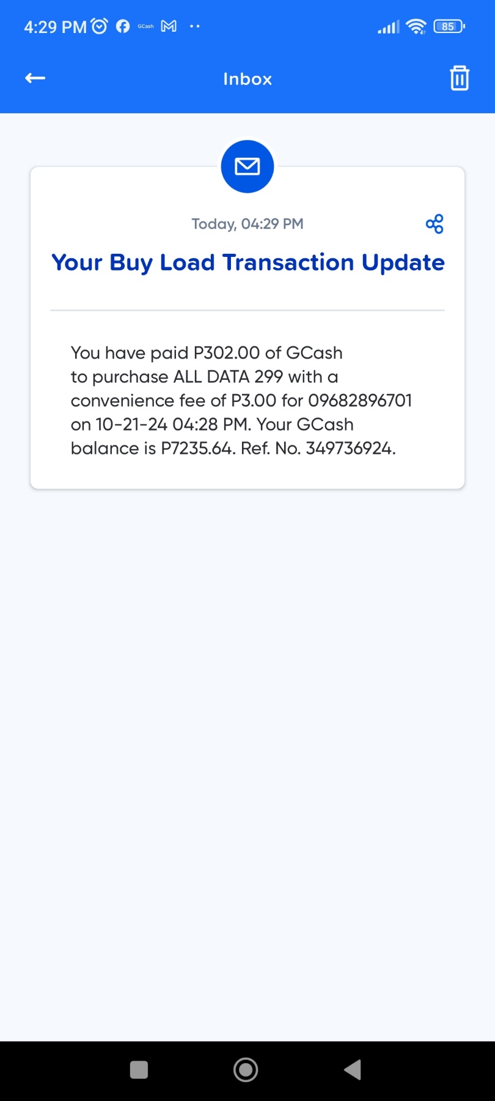This screenshot has width=495, height=1101.
Task: Delete this message with the trash icon
Action: 460,78
